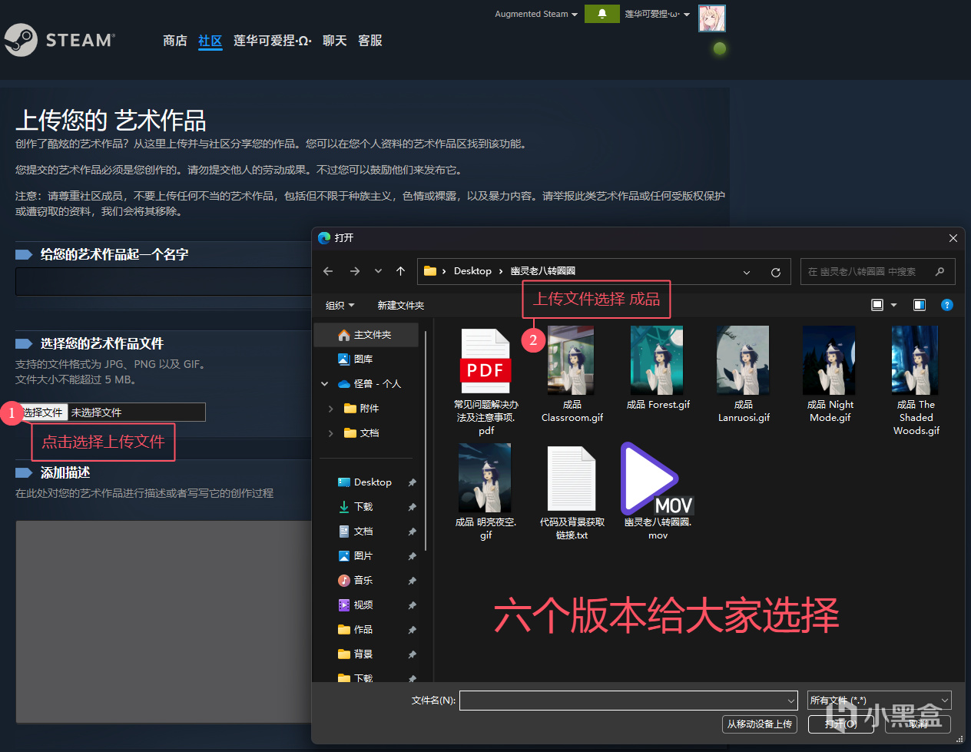Screen dimensions: 971x752
Task: Open 主文件夹 in the sidebar
Action: pyautogui.click(x=366, y=335)
